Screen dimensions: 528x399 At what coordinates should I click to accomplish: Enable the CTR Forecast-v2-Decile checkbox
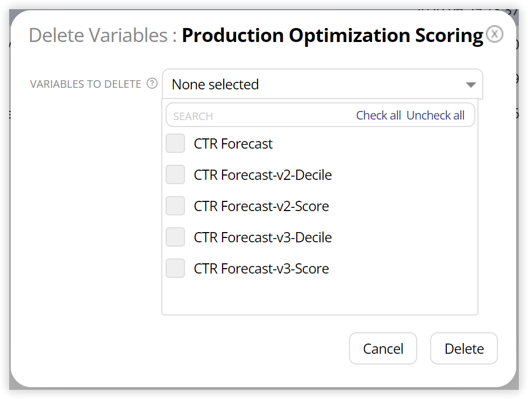point(175,175)
